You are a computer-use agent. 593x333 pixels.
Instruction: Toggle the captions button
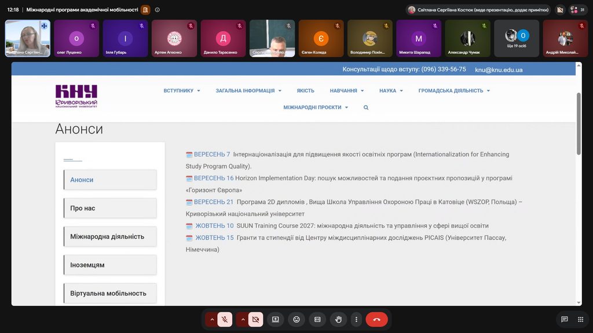[x=317, y=319]
